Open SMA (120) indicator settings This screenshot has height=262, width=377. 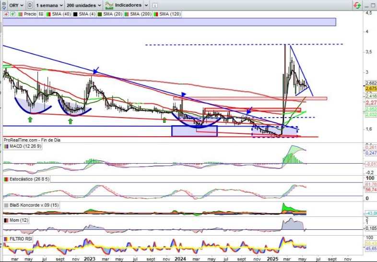point(167,14)
